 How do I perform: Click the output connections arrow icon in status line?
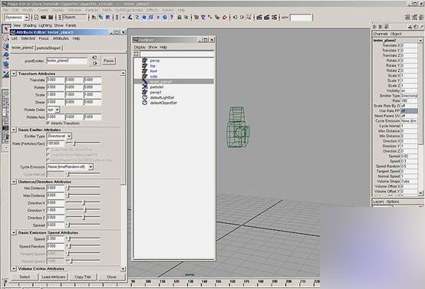point(242,18)
